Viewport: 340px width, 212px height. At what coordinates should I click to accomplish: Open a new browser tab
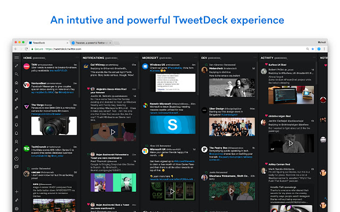point(117,43)
